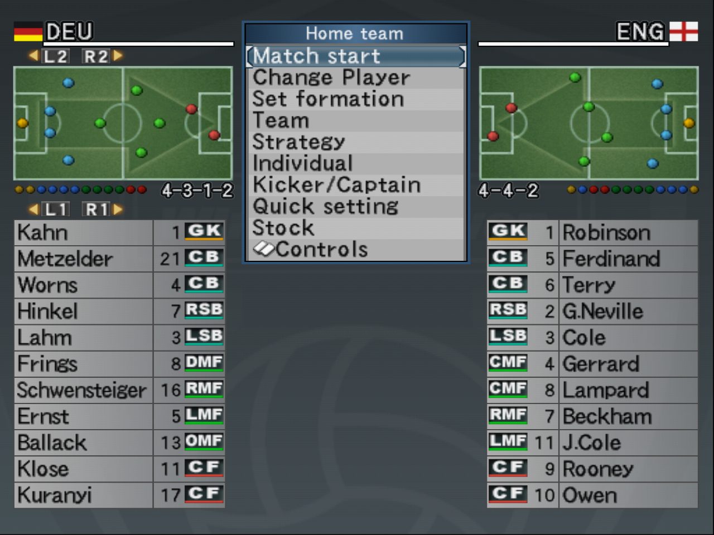Click the Germany flag icon
714x535 pixels.
pos(28,32)
